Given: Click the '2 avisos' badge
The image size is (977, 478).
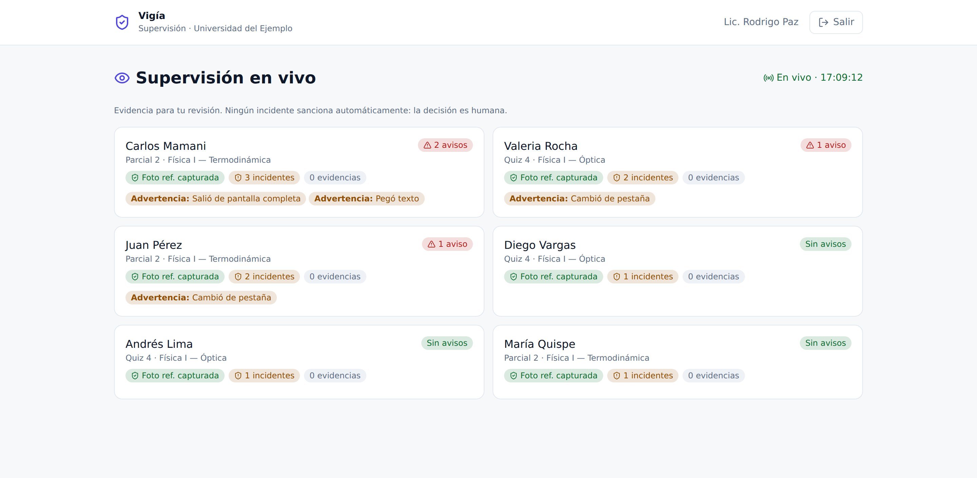Looking at the screenshot, I should [x=445, y=145].
